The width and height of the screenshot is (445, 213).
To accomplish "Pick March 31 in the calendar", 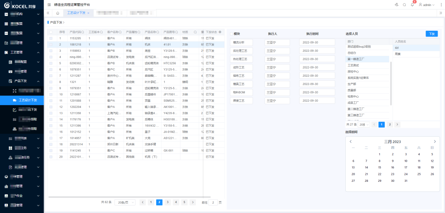I will (x=406, y=181).
